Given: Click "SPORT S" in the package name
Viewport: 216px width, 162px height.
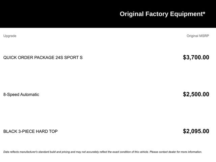Looking at the screenshot, I should click(74, 57).
